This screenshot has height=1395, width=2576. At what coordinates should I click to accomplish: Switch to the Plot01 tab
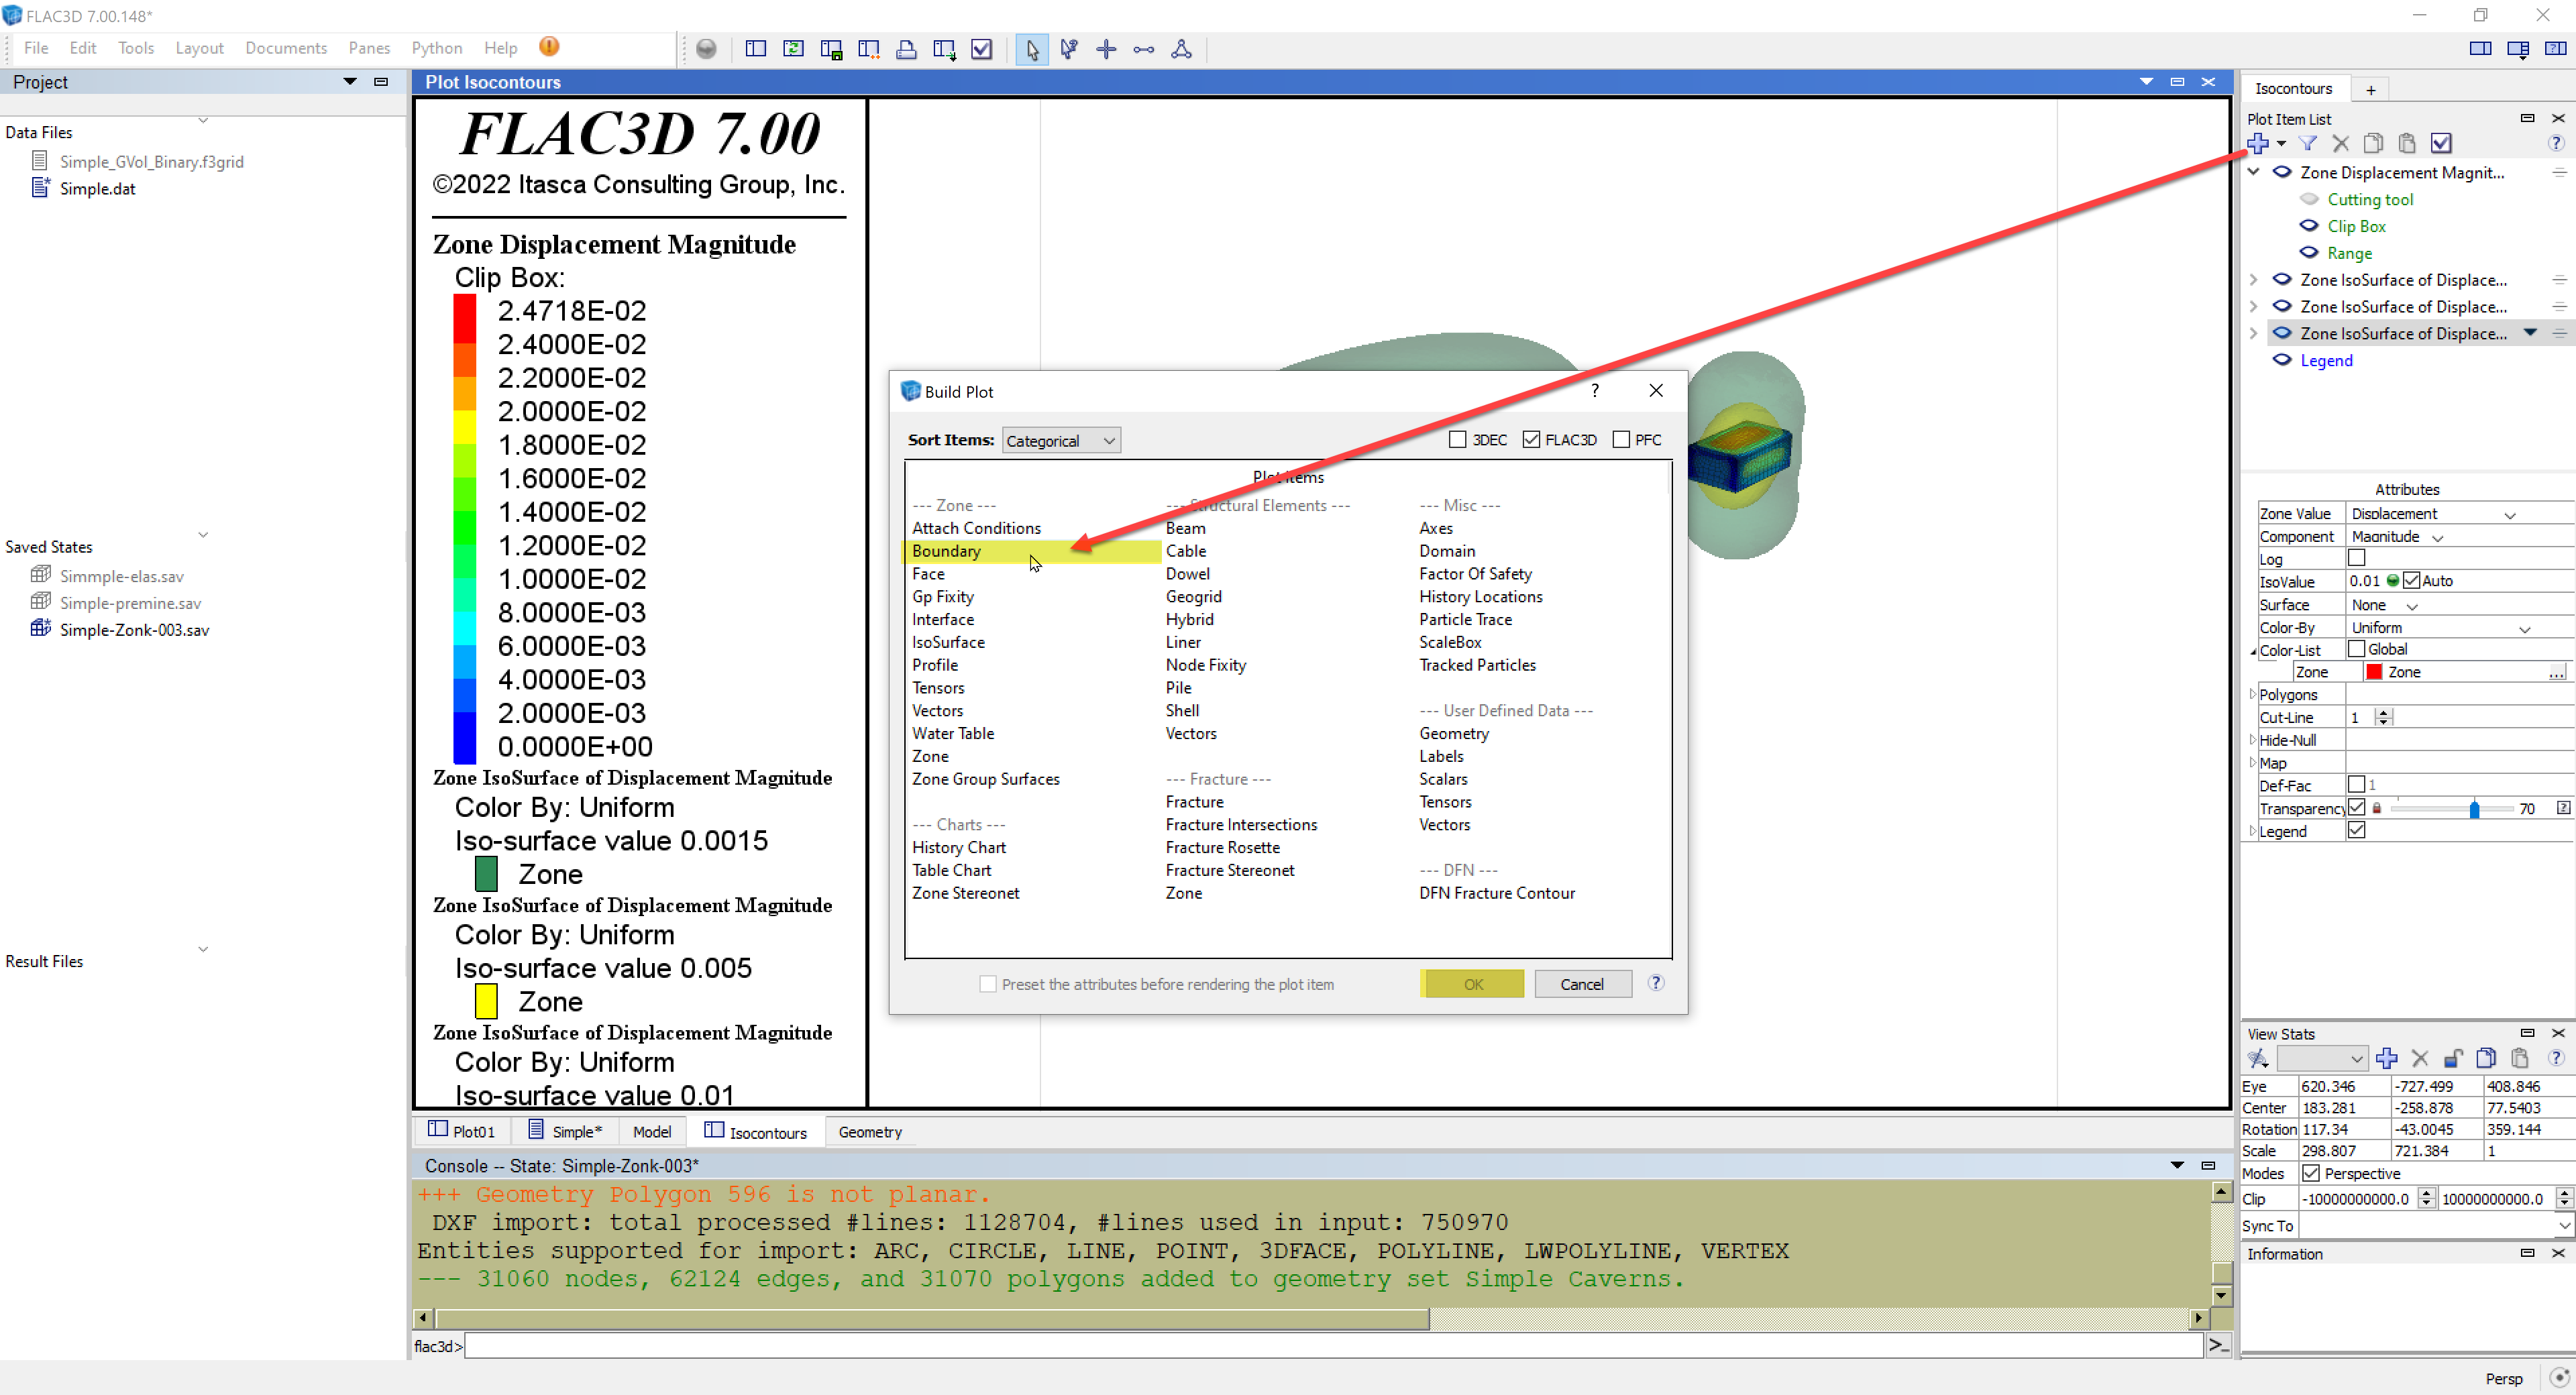[461, 1131]
